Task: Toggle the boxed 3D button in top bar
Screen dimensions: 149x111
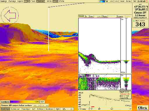Action: click(26, 1)
